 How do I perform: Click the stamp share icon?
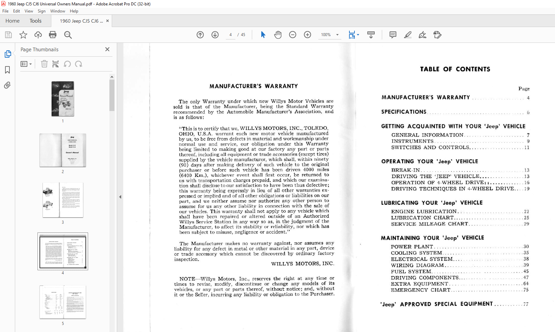438,35
